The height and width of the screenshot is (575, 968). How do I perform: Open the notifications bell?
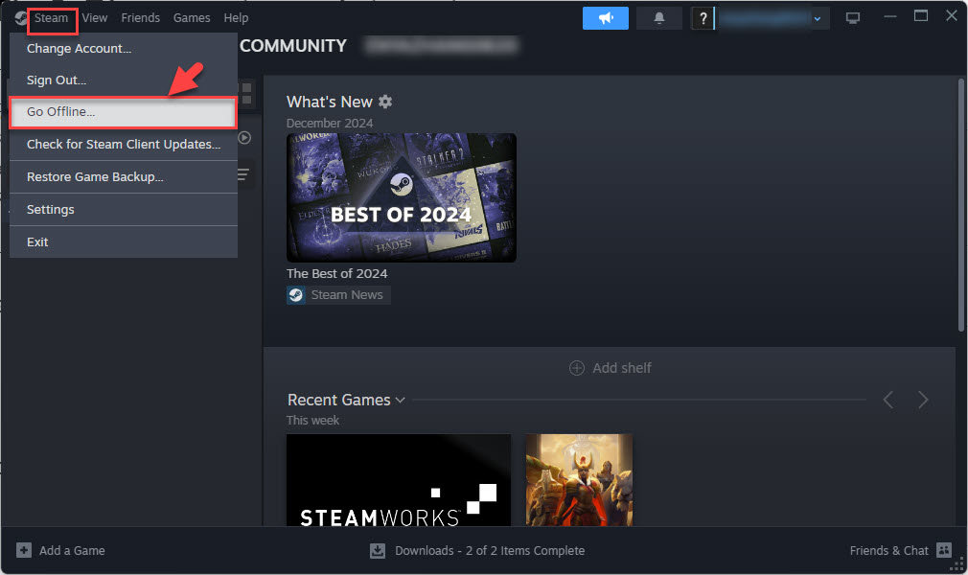point(658,18)
